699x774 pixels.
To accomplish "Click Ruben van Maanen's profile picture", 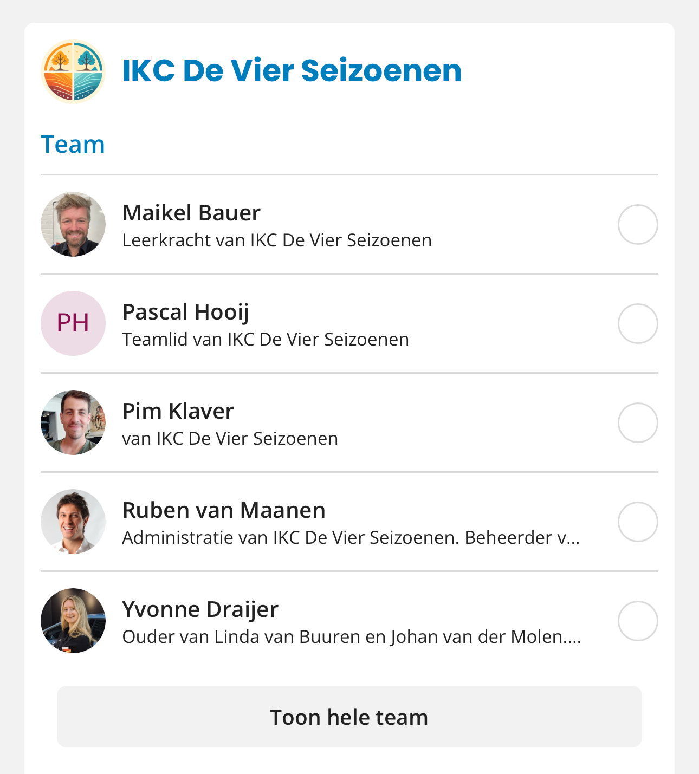I will (x=73, y=522).
